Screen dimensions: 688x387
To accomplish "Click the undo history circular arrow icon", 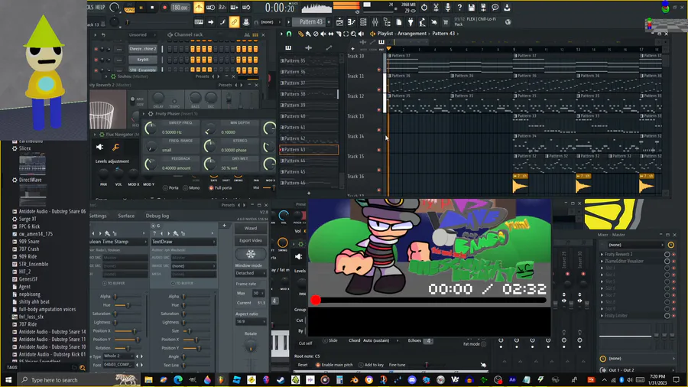I will (x=424, y=8).
